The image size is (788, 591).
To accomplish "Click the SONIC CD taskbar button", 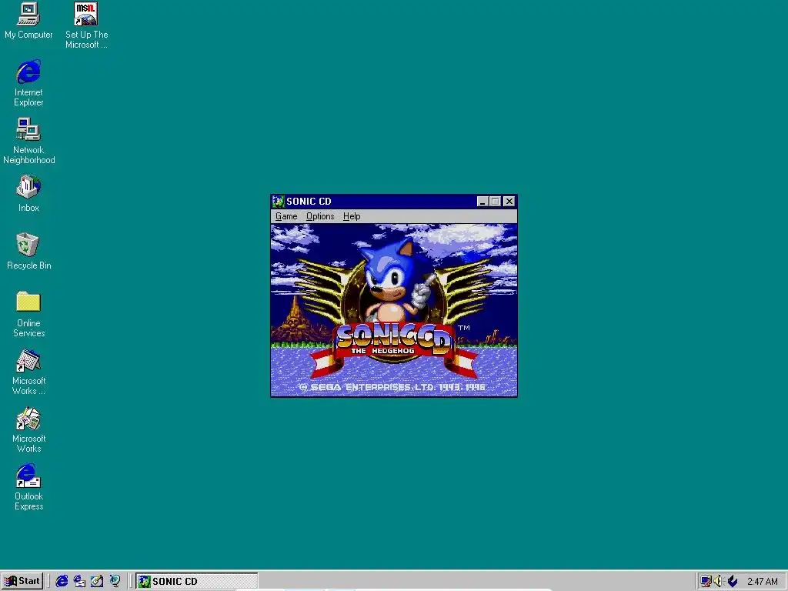I will click(x=196, y=581).
